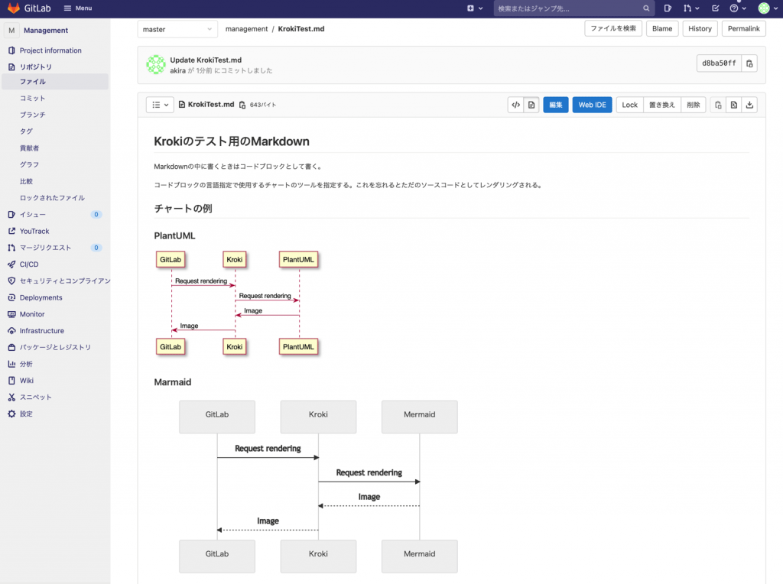Open パッケージとレジストリ in sidebar

click(x=55, y=347)
